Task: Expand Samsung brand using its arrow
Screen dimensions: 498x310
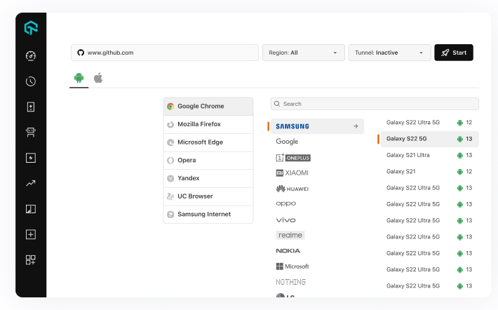Action: click(356, 126)
